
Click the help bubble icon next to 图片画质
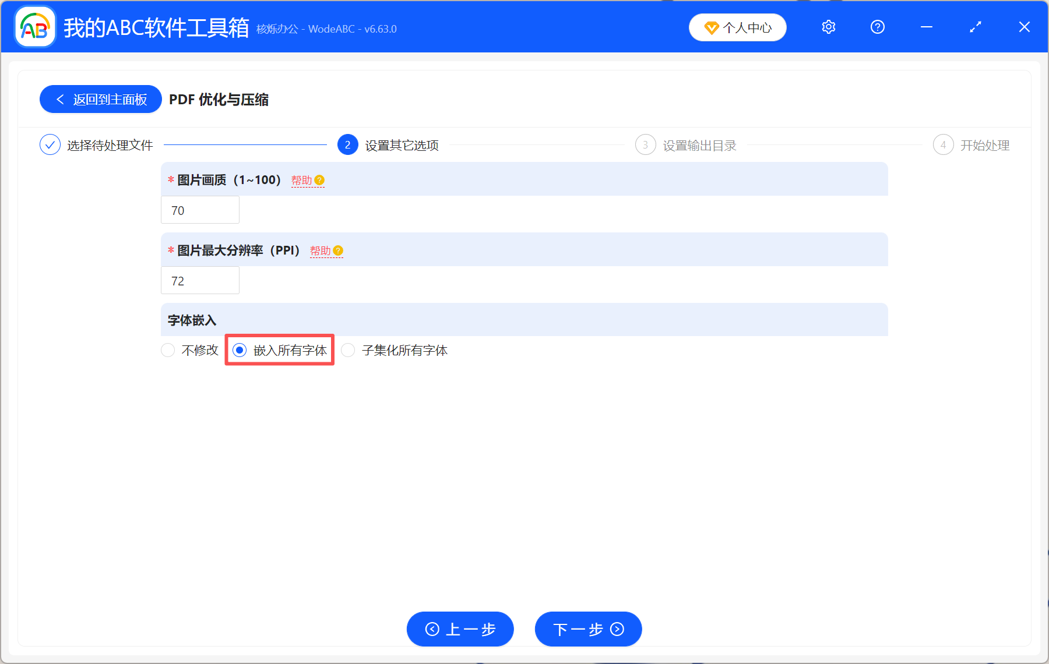[319, 181]
